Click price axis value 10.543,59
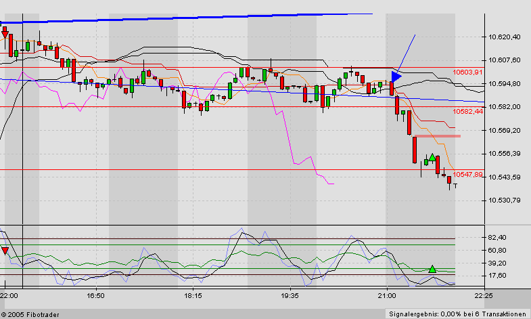Screen dimensions: 531x319 (x=504, y=177)
